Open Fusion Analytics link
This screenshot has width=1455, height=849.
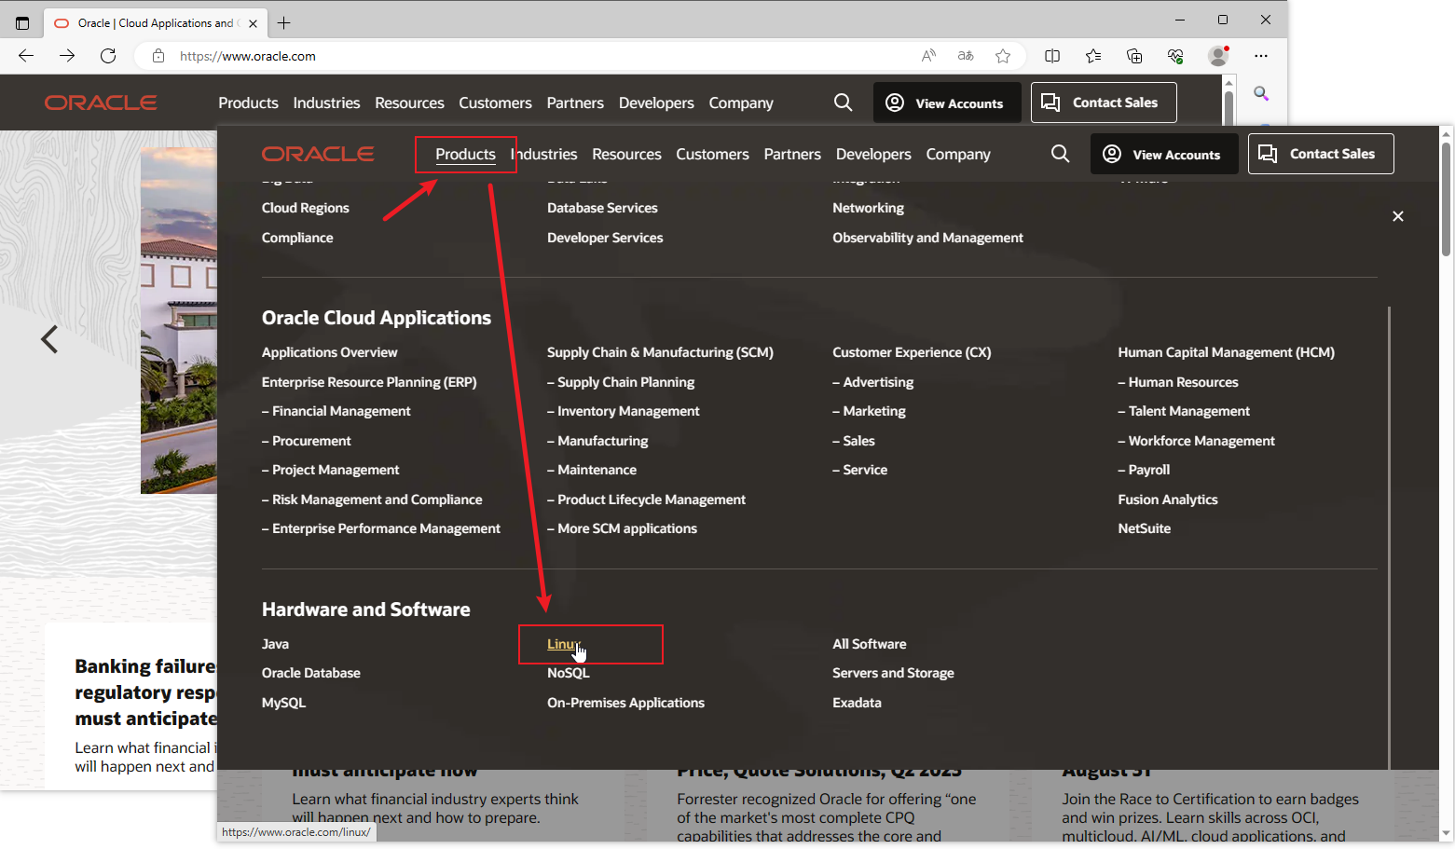click(1167, 500)
